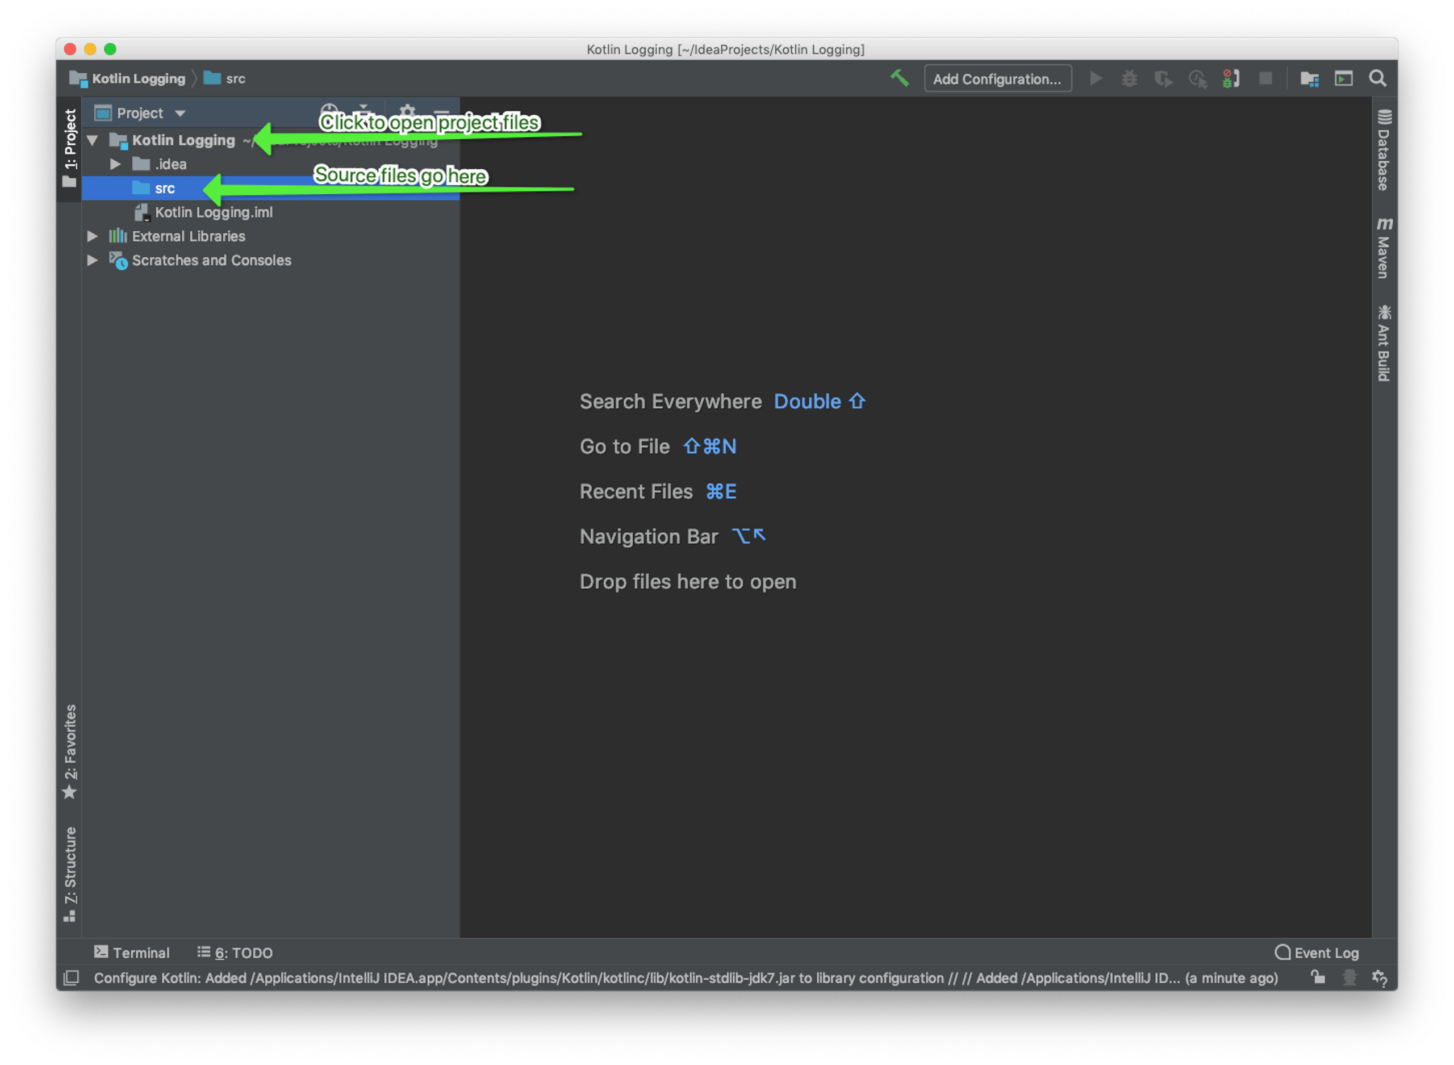Click the Add Configuration button
Image resolution: width=1454 pixels, height=1065 pixels.
997,78
